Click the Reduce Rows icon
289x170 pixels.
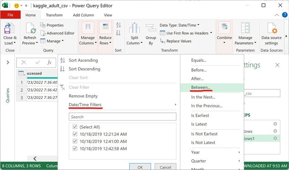point(105,27)
